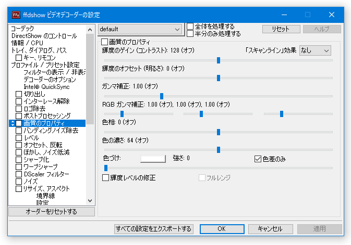Click the 色相 hue slider handle
Viewport: 351px width, 245px height.
tap(219, 132)
